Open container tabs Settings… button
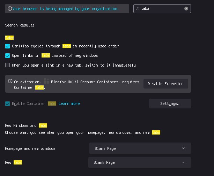The image size is (214, 176). 170,104
